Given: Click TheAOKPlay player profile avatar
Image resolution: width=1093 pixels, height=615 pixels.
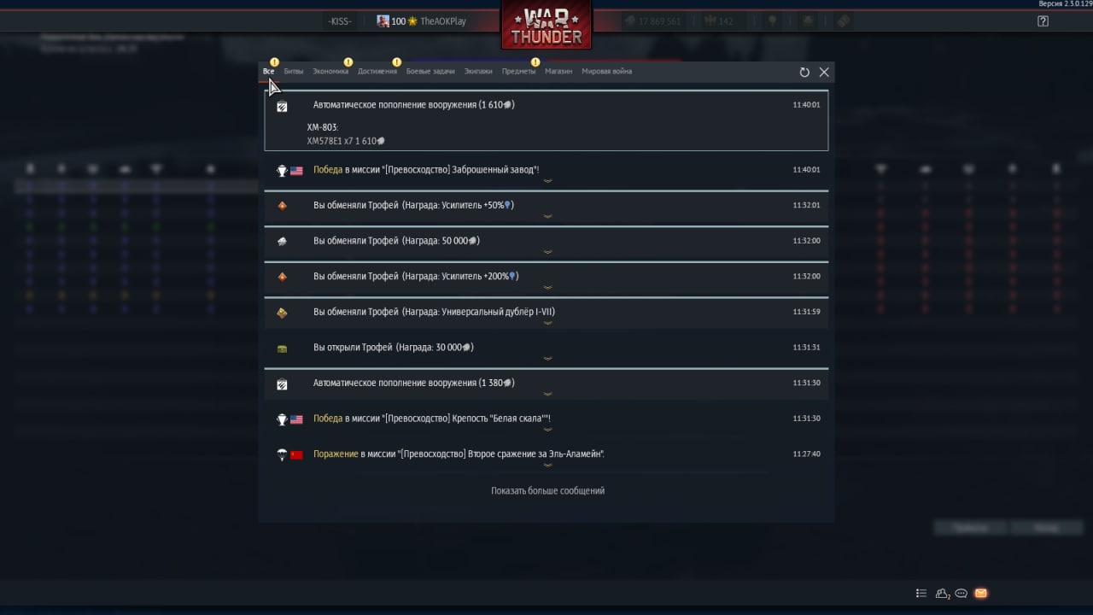Looking at the screenshot, I should coord(383,21).
